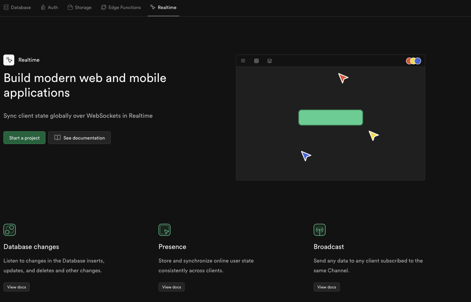The height and width of the screenshot is (302, 471).
Task: View docs for Presence
Action: [172, 287]
